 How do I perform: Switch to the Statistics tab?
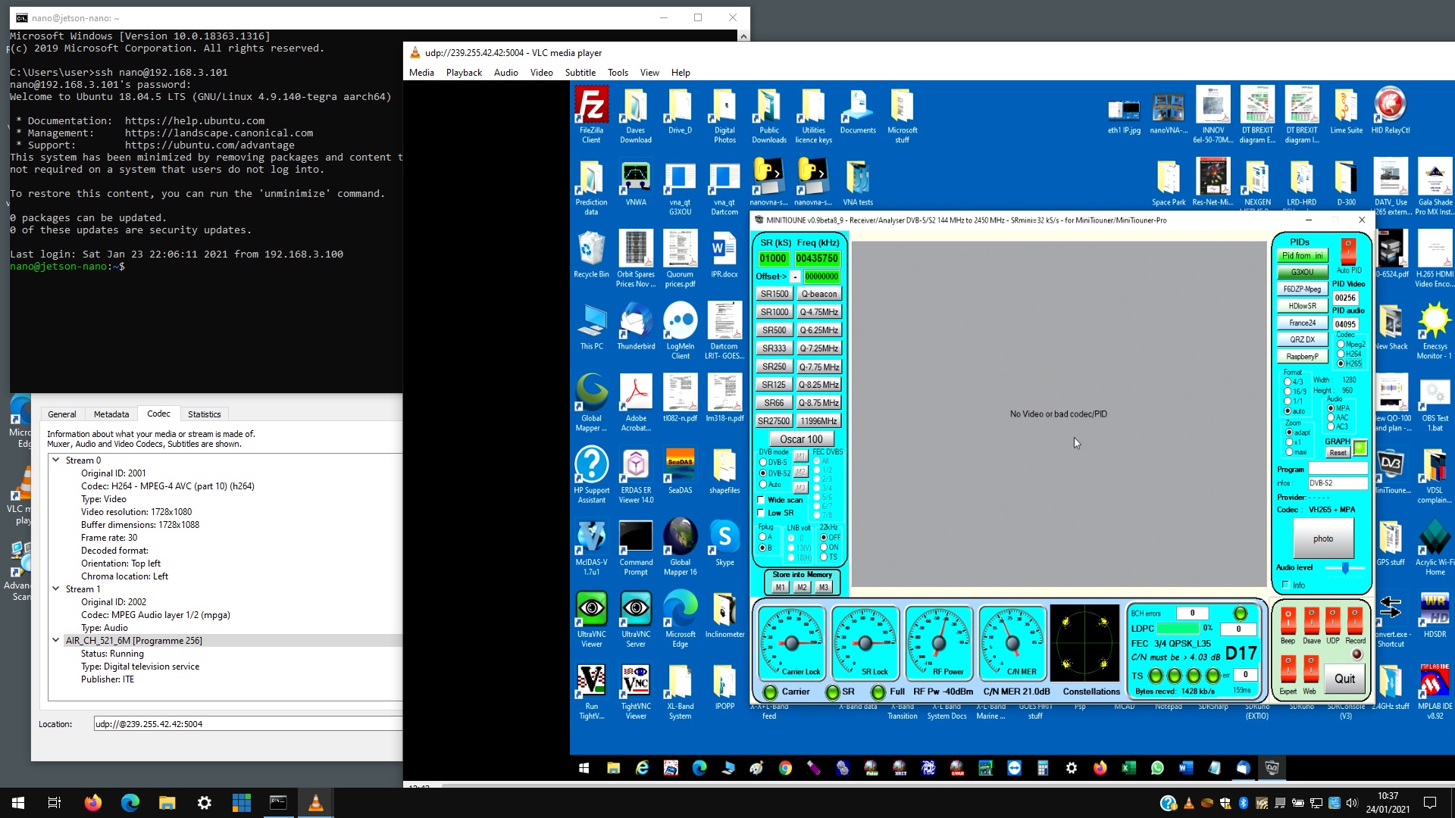[204, 414]
